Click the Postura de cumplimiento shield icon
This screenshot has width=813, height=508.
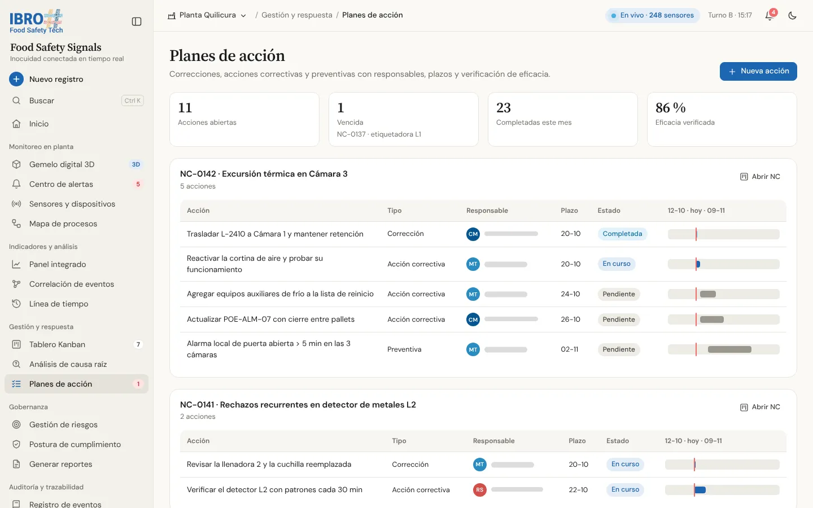click(16, 444)
